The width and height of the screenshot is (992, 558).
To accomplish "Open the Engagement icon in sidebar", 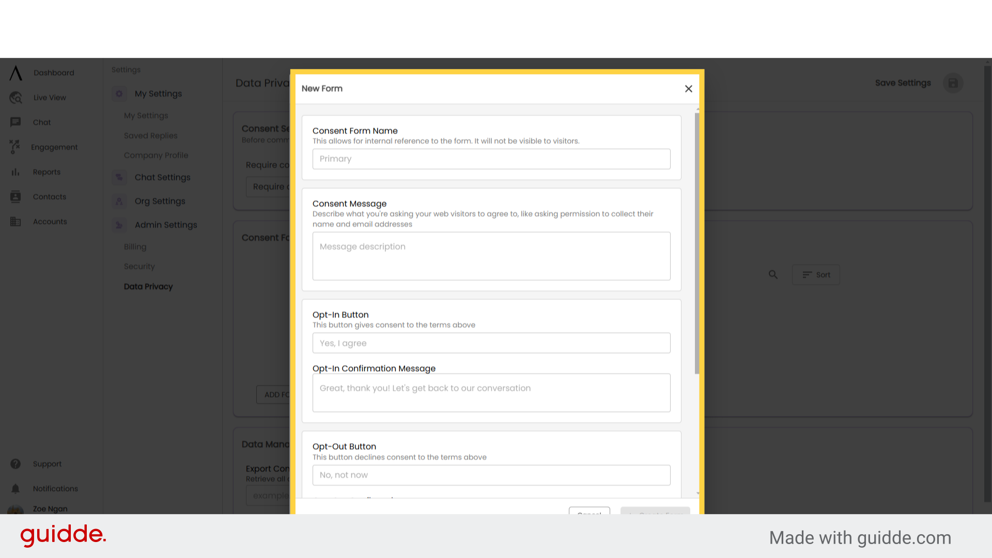I will pos(15,147).
